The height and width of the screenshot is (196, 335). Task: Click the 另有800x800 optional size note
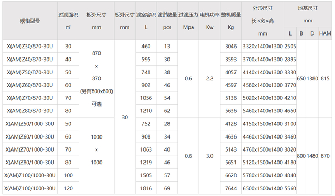click(x=96, y=91)
